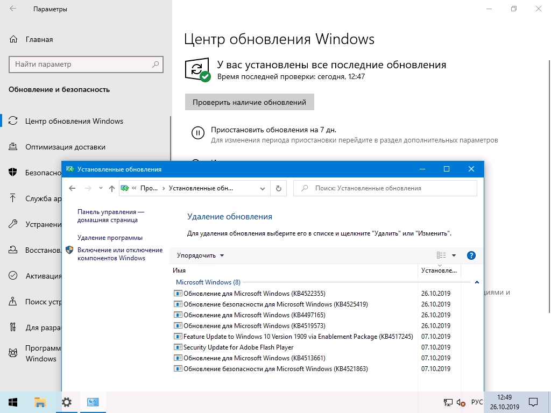
Task: Click the address bar Установленные обн... breadcrumb
Action: point(201,188)
